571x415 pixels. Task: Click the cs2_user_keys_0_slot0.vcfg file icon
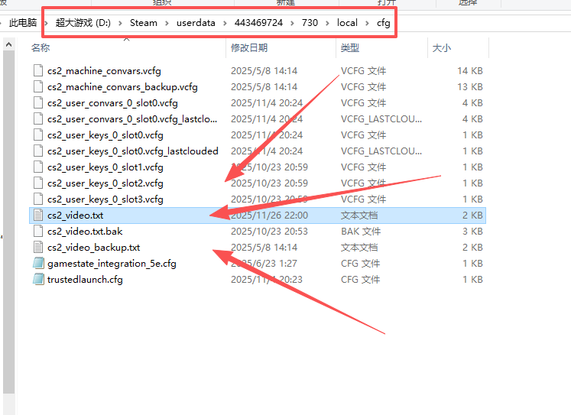(38, 135)
